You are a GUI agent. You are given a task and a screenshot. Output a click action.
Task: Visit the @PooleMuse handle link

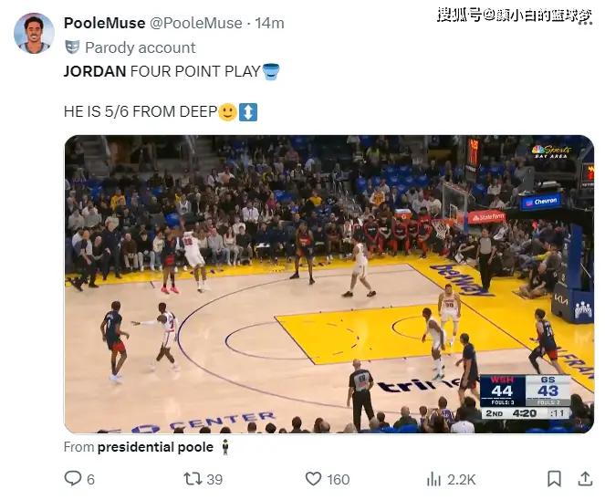click(195, 23)
